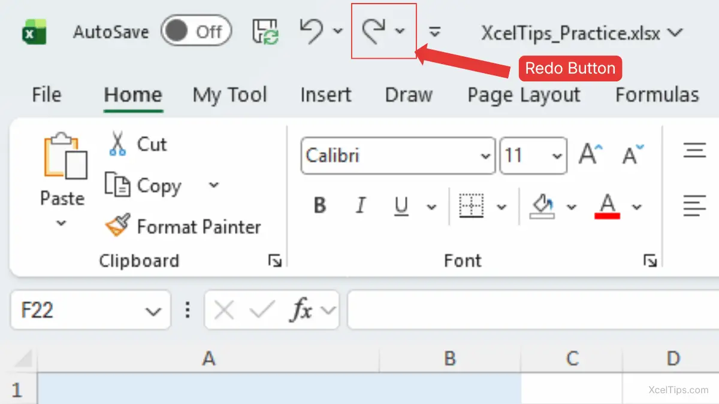
Task: Toggle Bold formatting
Action: pos(320,206)
